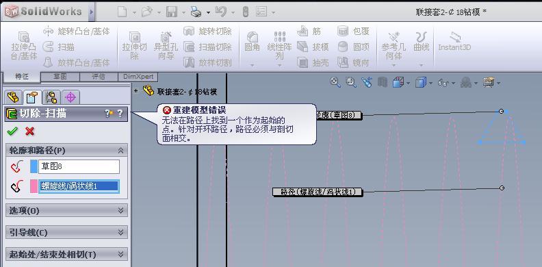Switch to the 草图 (Sketch) tab
Viewport: 542px width, 267px height.
60,77
